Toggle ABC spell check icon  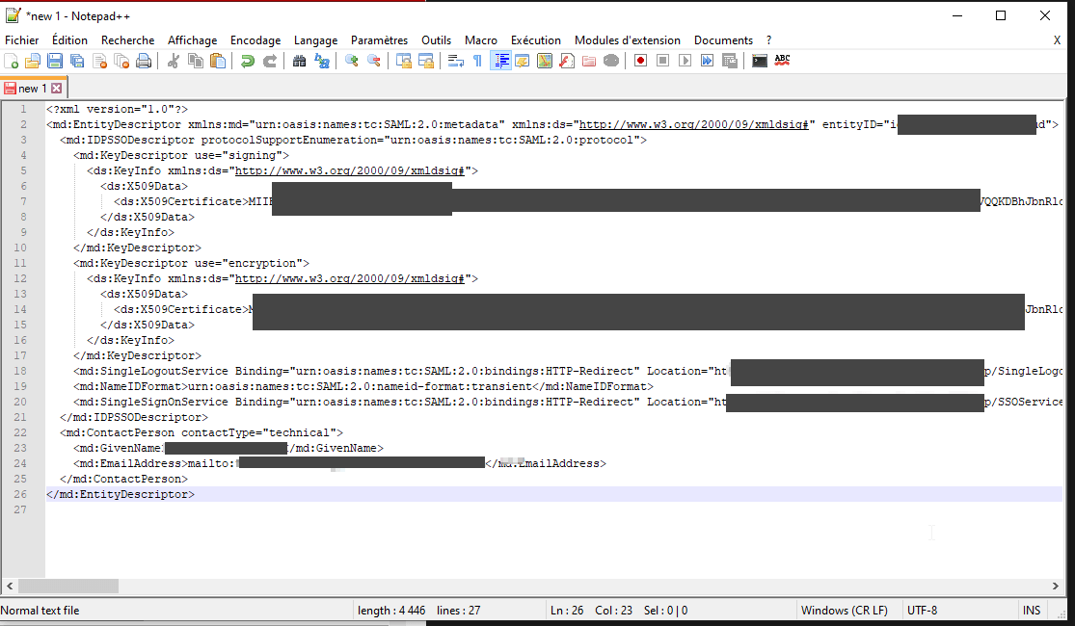tap(782, 61)
